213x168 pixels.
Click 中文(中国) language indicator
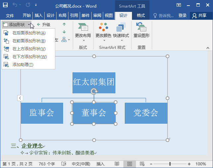click(x=81, y=164)
